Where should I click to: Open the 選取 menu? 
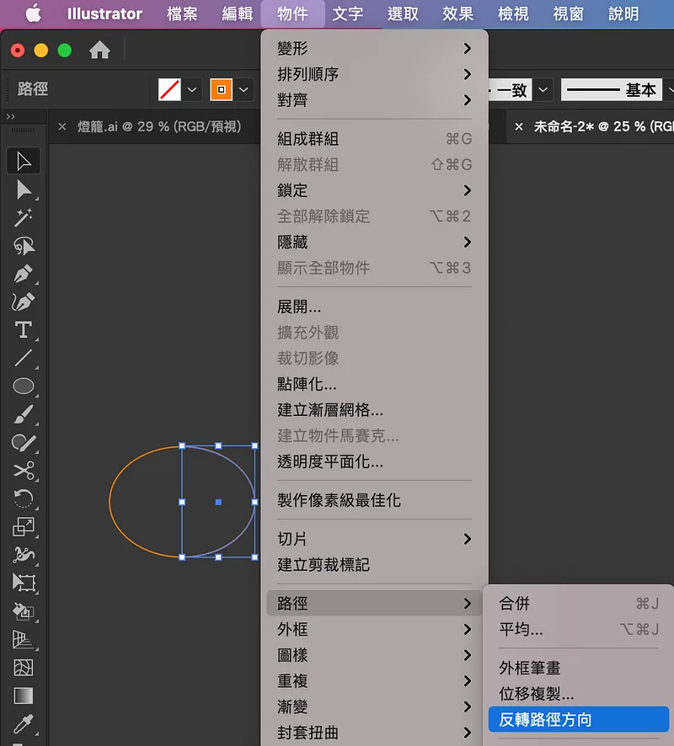point(403,13)
